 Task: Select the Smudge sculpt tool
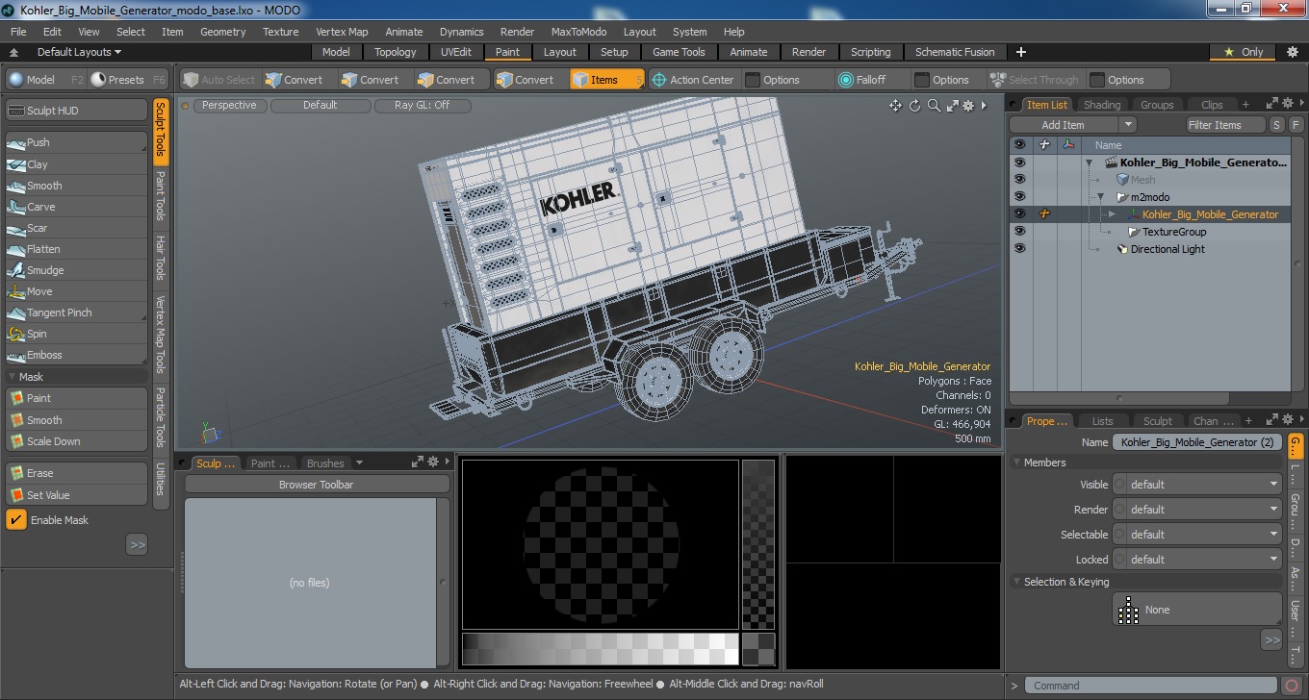[76, 270]
